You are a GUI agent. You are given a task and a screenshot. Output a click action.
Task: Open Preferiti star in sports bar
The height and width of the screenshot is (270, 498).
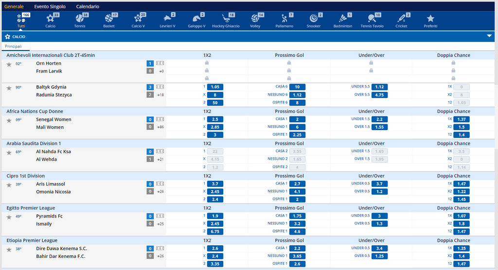coord(430,20)
